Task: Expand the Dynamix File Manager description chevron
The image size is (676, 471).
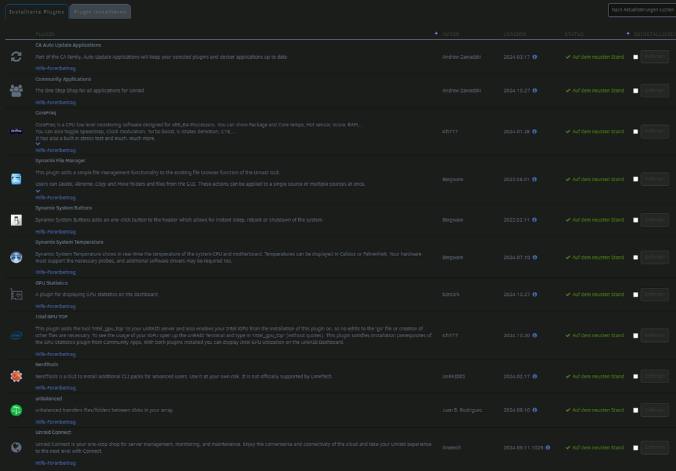Action: pyautogui.click(x=38, y=191)
